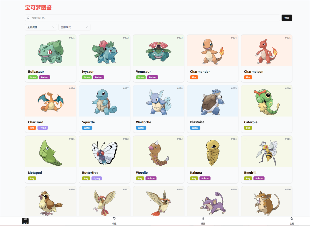Expand the all-attributes type dropdown
This screenshot has width=310, height=226.
click(41, 27)
